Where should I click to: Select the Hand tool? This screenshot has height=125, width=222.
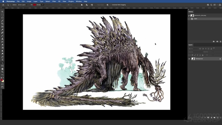[2, 69]
